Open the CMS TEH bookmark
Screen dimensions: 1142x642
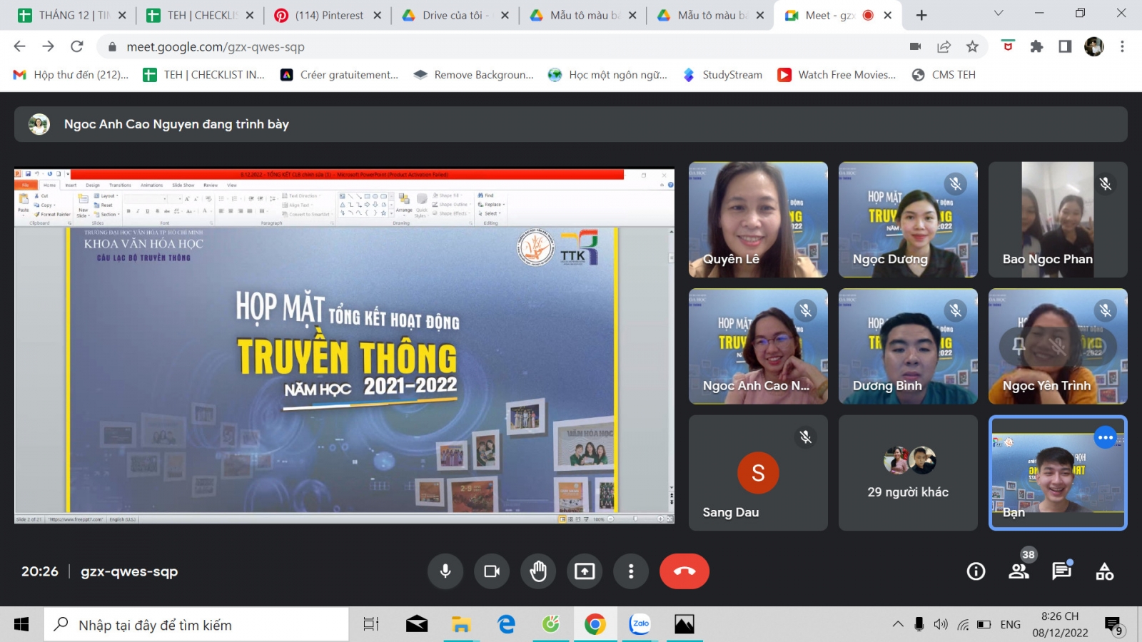[x=944, y=75]
